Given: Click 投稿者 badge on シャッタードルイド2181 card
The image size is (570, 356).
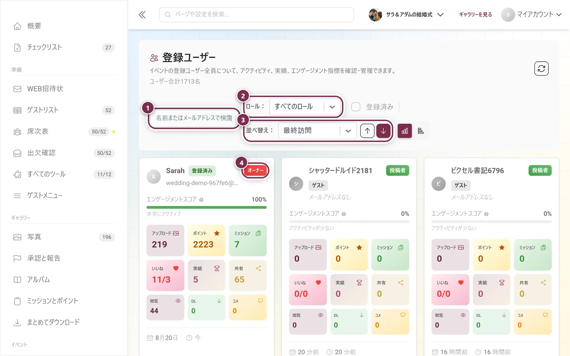Looking at the screenshot, I should pyautogui.click(x=397, y=170).
